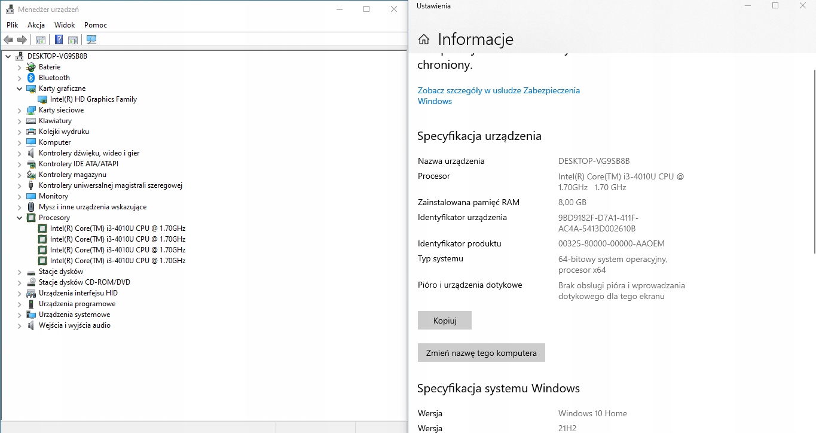This screenshot has height=433, width=816.
Task: Open the Pomoc menu
Action: 96,25
